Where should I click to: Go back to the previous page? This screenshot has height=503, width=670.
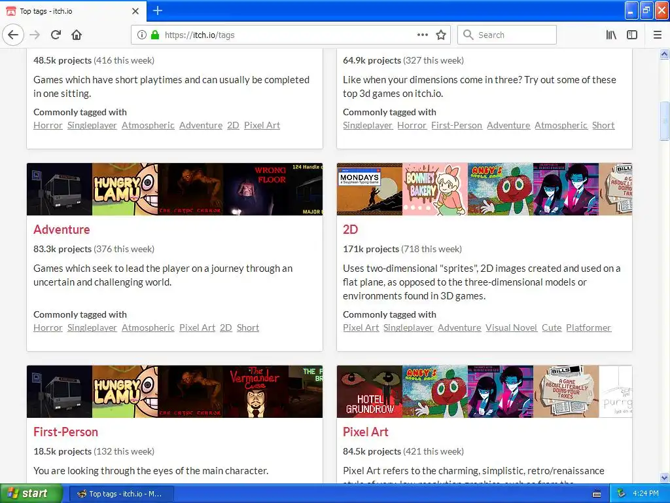13,35
